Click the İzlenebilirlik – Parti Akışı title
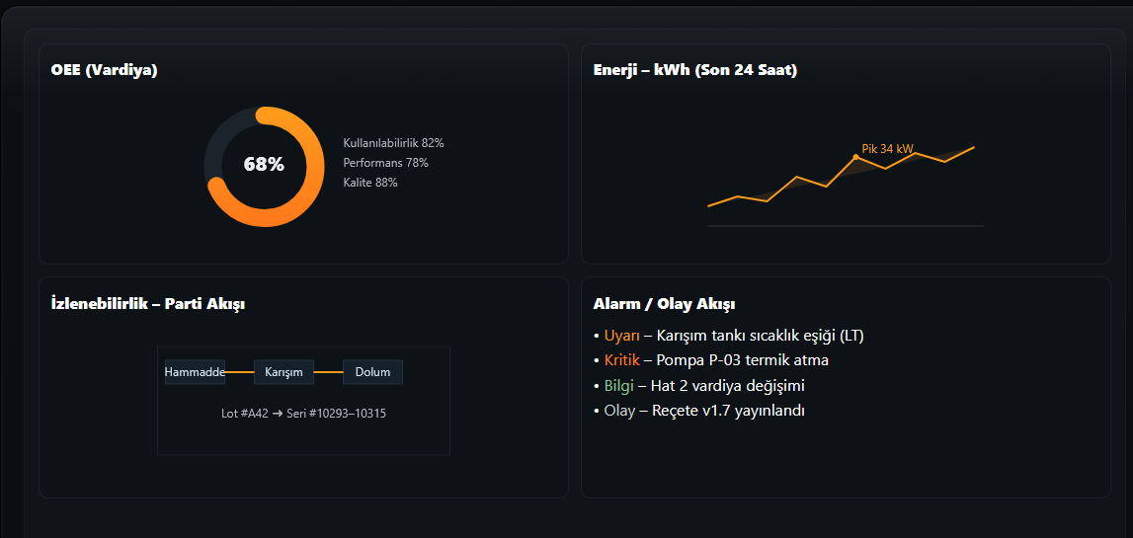This screenshot has width=1133, height=538. (x=147, y=304)
